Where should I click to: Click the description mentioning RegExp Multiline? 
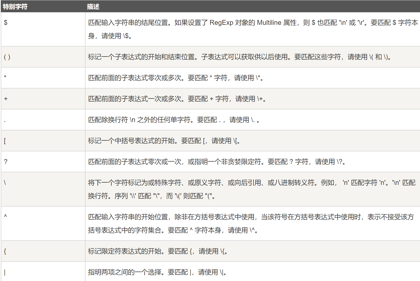[252, 23]
